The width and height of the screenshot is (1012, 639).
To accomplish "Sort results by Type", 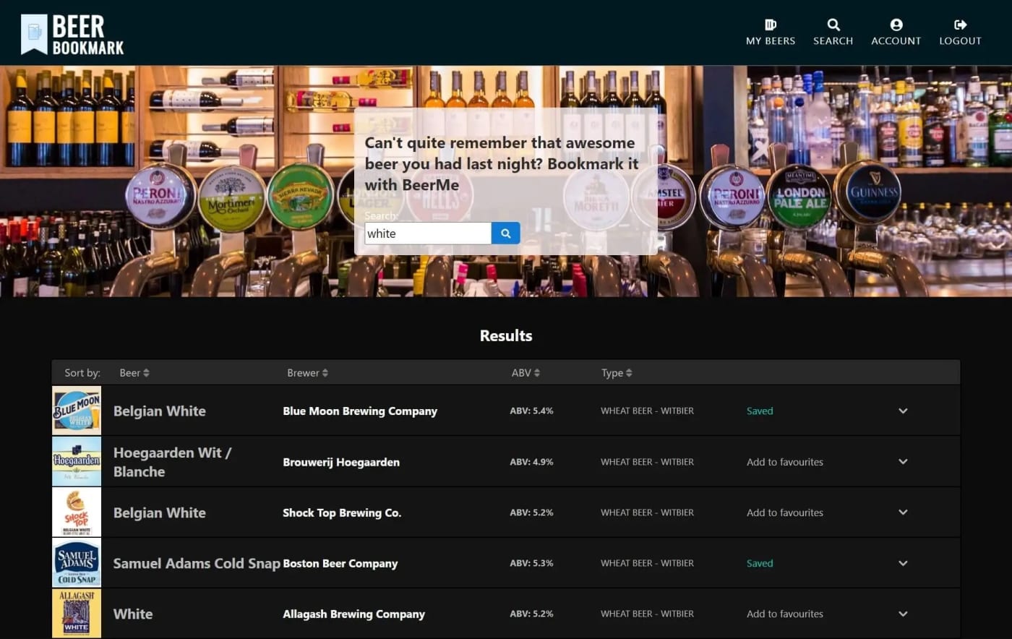I will pos(617,373).
